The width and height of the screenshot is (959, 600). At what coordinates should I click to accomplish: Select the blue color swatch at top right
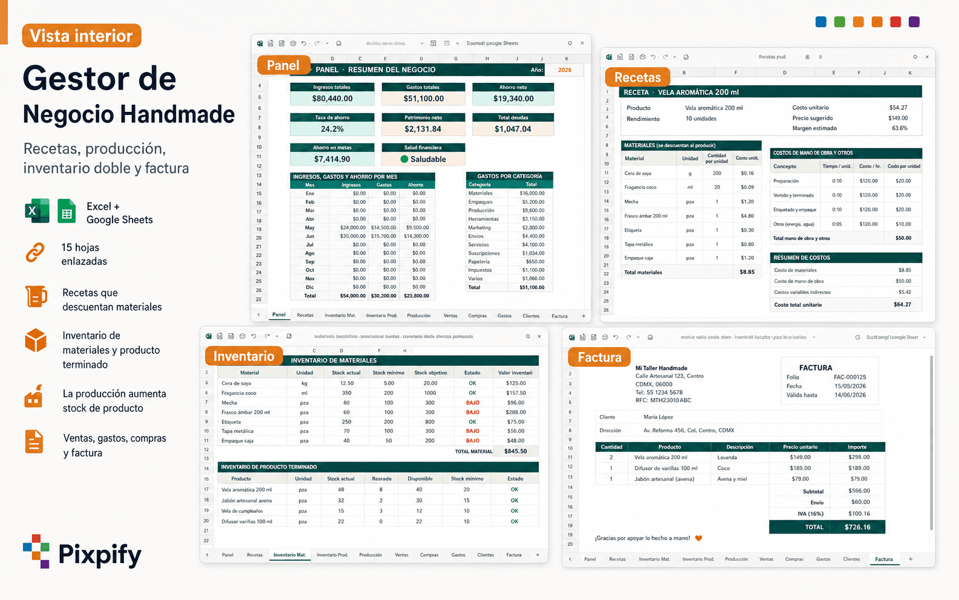[821, 22]
